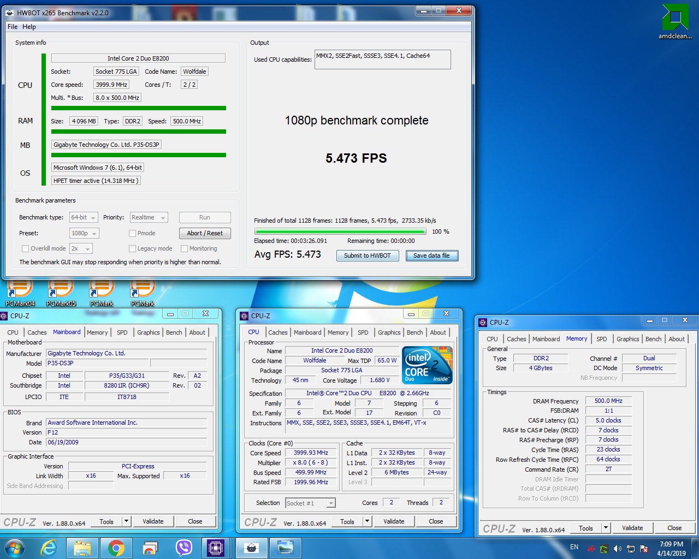699x559 pixels.
Task: Open the network status tray icon
Action: (631, 549)
